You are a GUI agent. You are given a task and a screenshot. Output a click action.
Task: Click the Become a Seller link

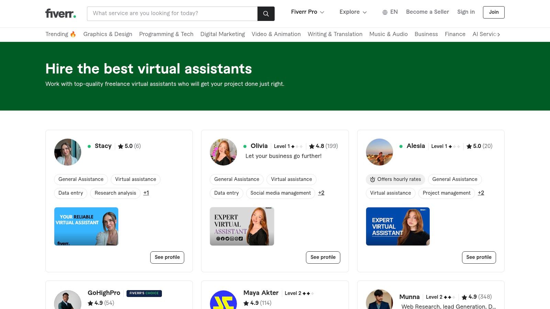(x=427, y=12)
